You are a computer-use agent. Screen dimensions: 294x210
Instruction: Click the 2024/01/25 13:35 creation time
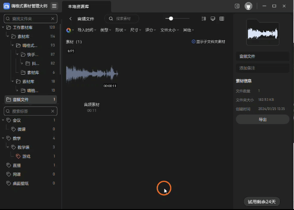(271, 109)
